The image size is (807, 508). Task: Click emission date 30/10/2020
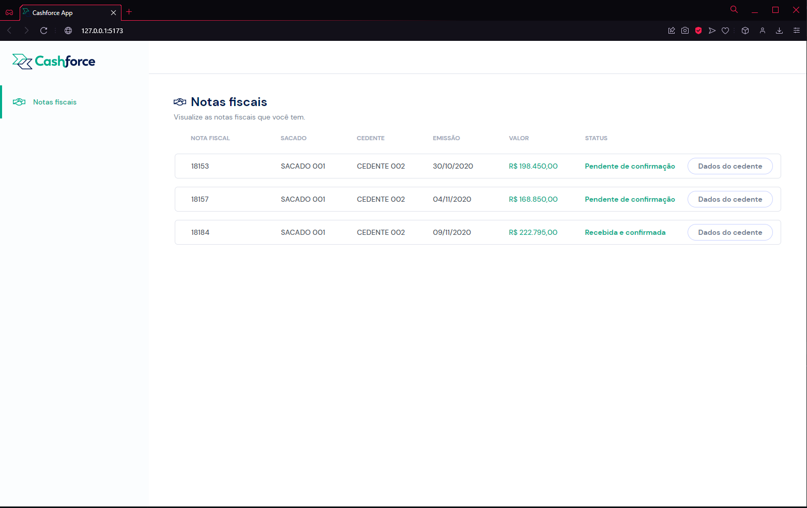453,166
